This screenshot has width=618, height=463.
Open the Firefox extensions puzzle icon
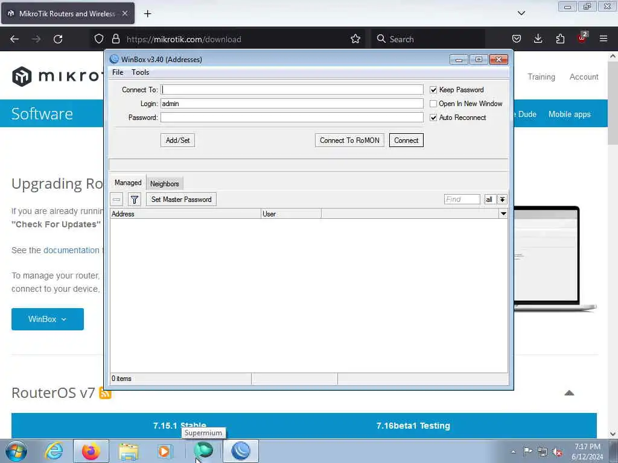click(x=560, y=39)
